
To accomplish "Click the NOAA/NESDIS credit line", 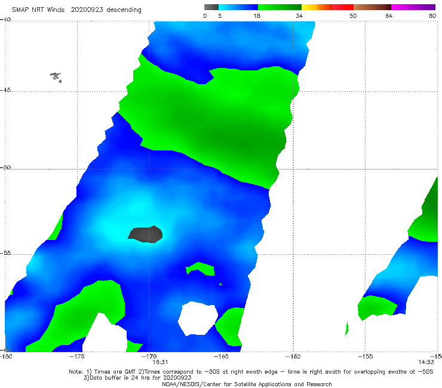I will coord(247,384).
